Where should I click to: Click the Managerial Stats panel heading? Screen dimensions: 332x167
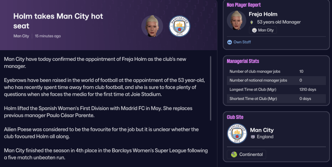[243, 61]
